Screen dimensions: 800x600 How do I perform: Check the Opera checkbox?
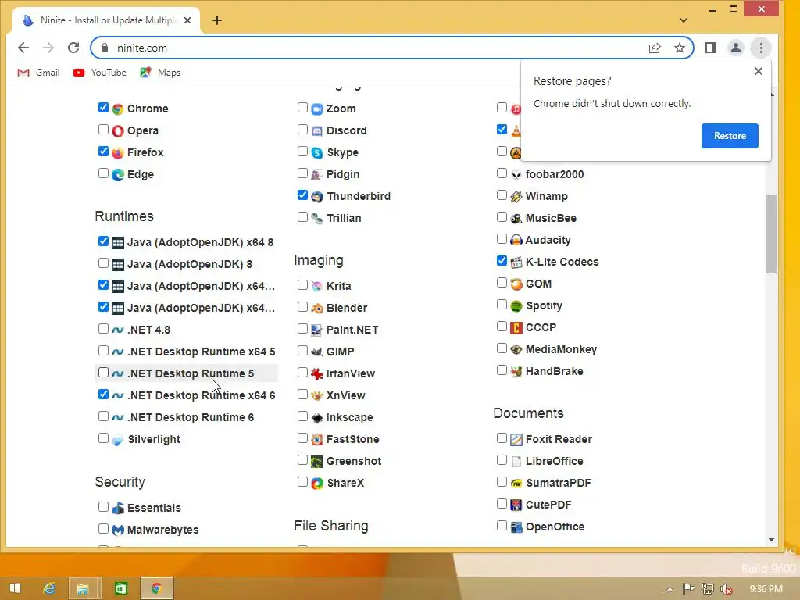coord(104,130)
